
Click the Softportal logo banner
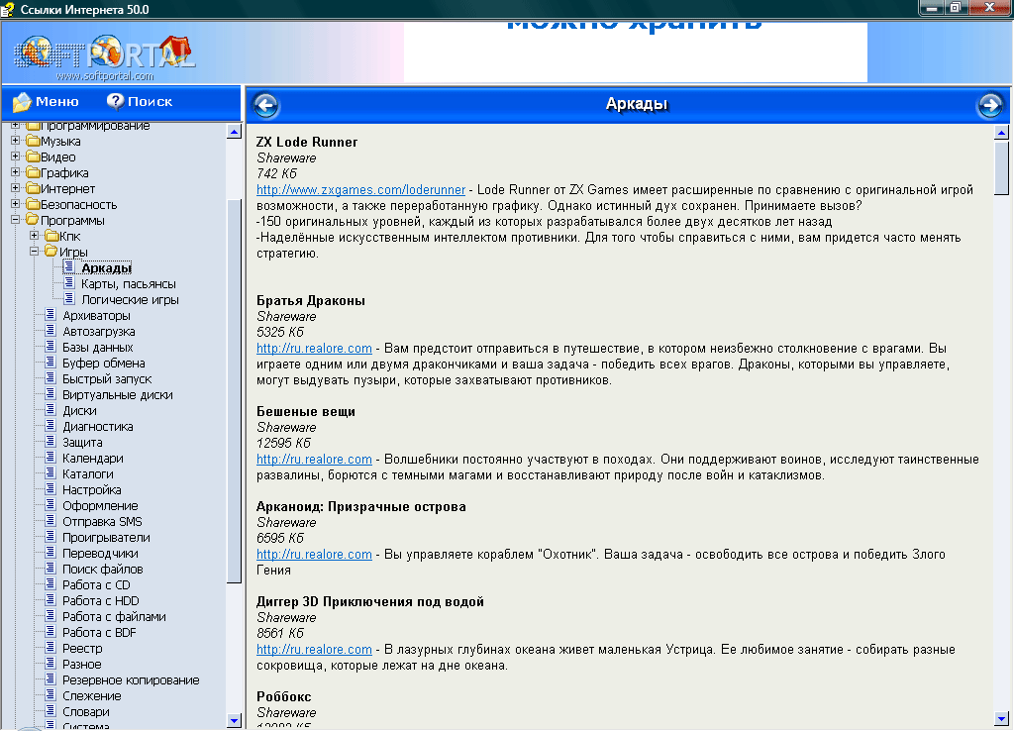pyautogui.click(x=104, y=56)
